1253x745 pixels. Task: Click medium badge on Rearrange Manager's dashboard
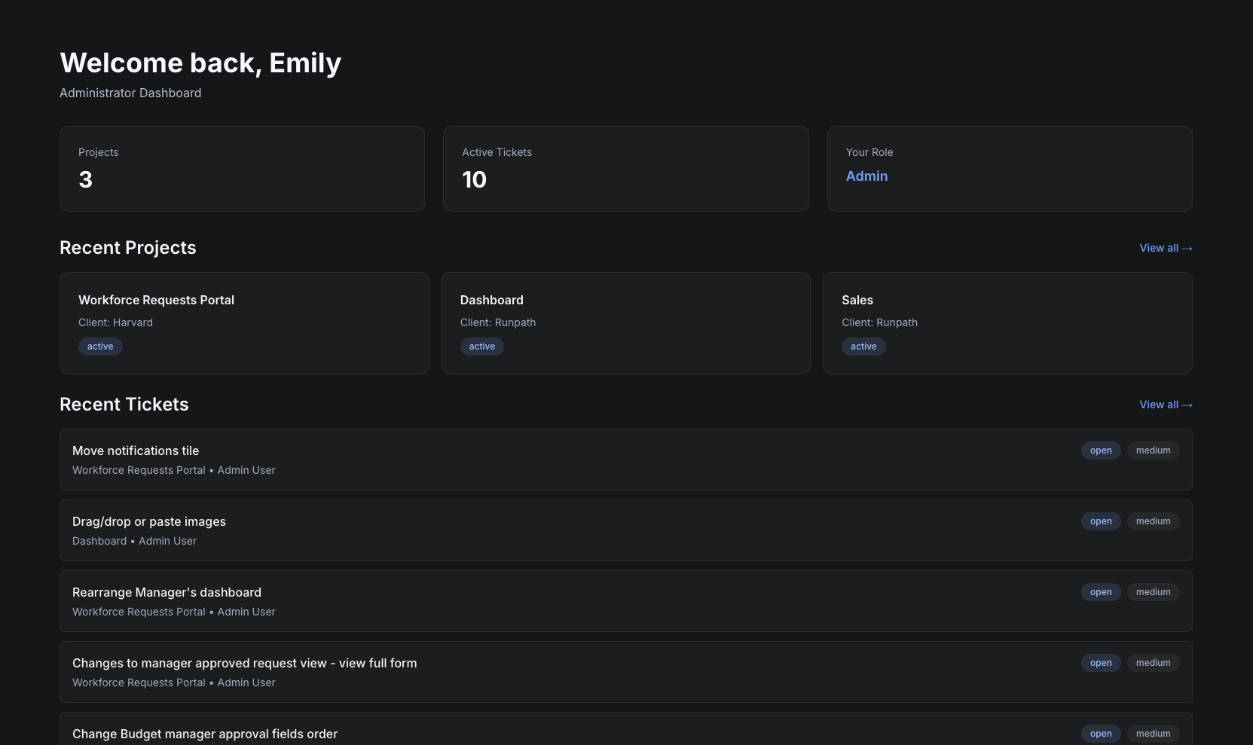click(1154, 592)
